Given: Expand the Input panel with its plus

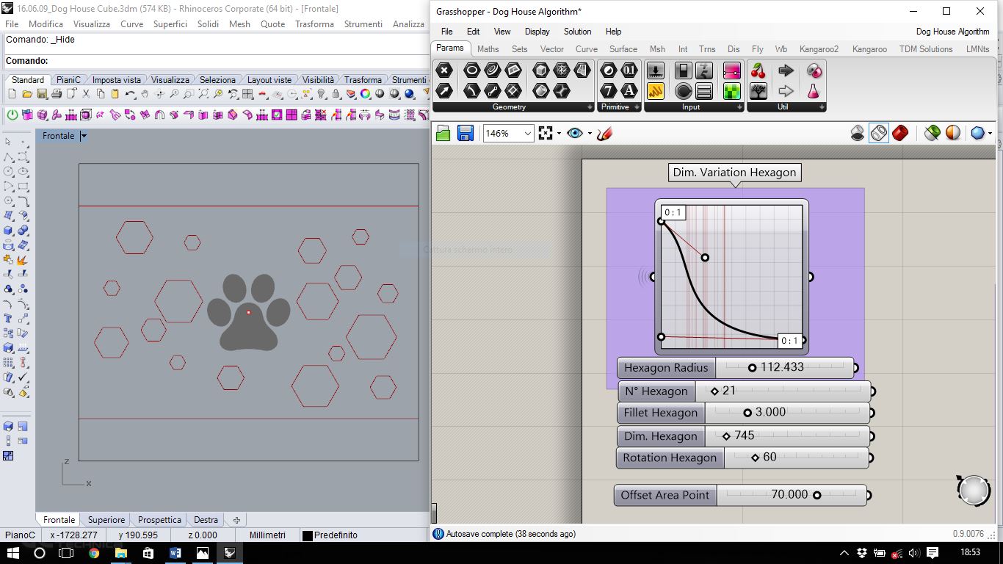Looking at the screenshot, I should pos(739,107).
